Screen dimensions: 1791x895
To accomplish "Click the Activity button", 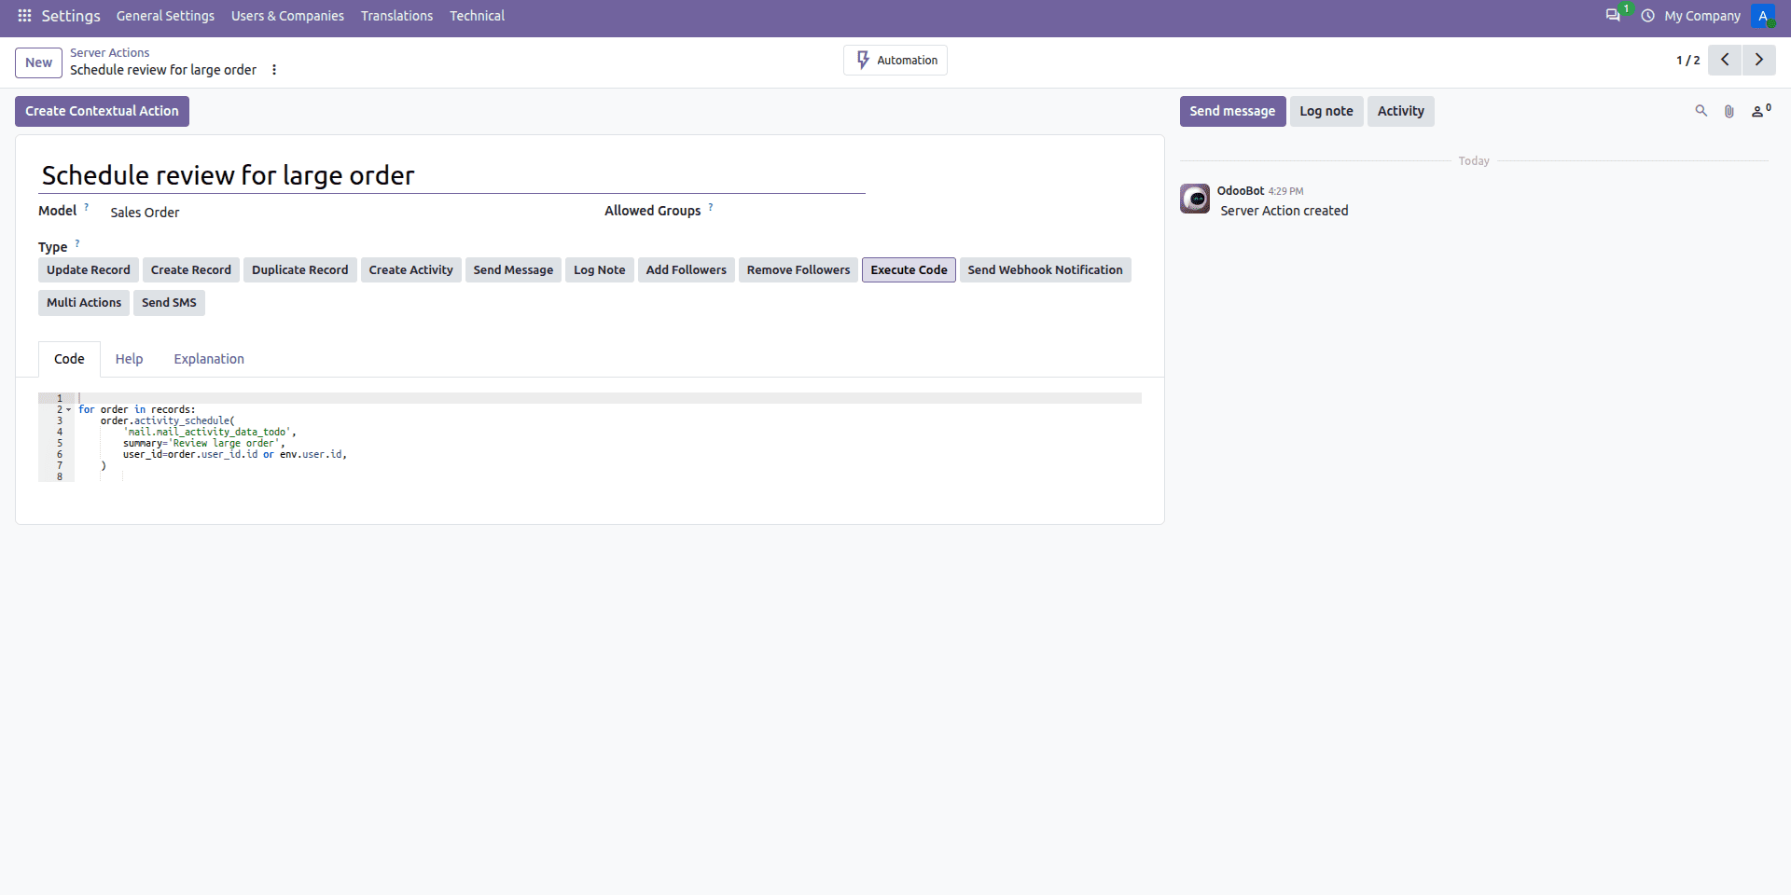I will (1401, 111).
